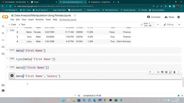Copy link to cell icon
Viewport: 184px width, 103px height.
(158, 72)
